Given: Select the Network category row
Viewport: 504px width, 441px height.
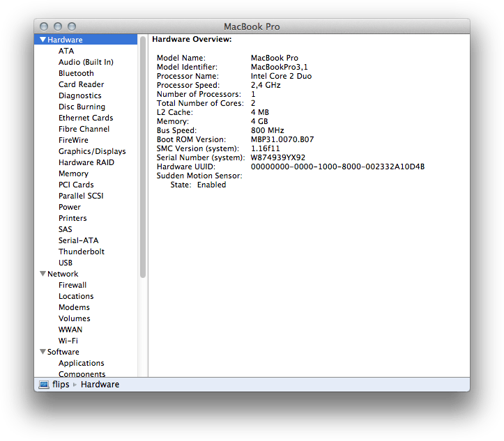Looking at the screenshot, I should (86, 274).
